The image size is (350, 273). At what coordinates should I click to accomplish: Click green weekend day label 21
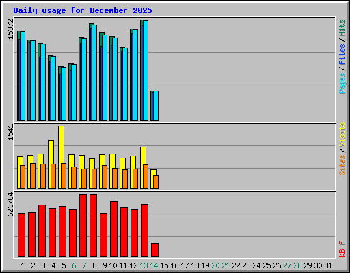226,265
